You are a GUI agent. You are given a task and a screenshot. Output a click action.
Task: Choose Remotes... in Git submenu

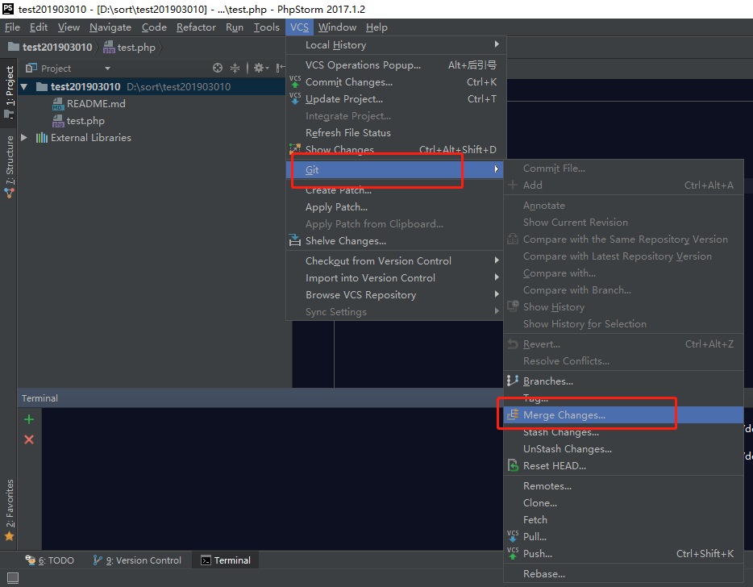(623, 486)
